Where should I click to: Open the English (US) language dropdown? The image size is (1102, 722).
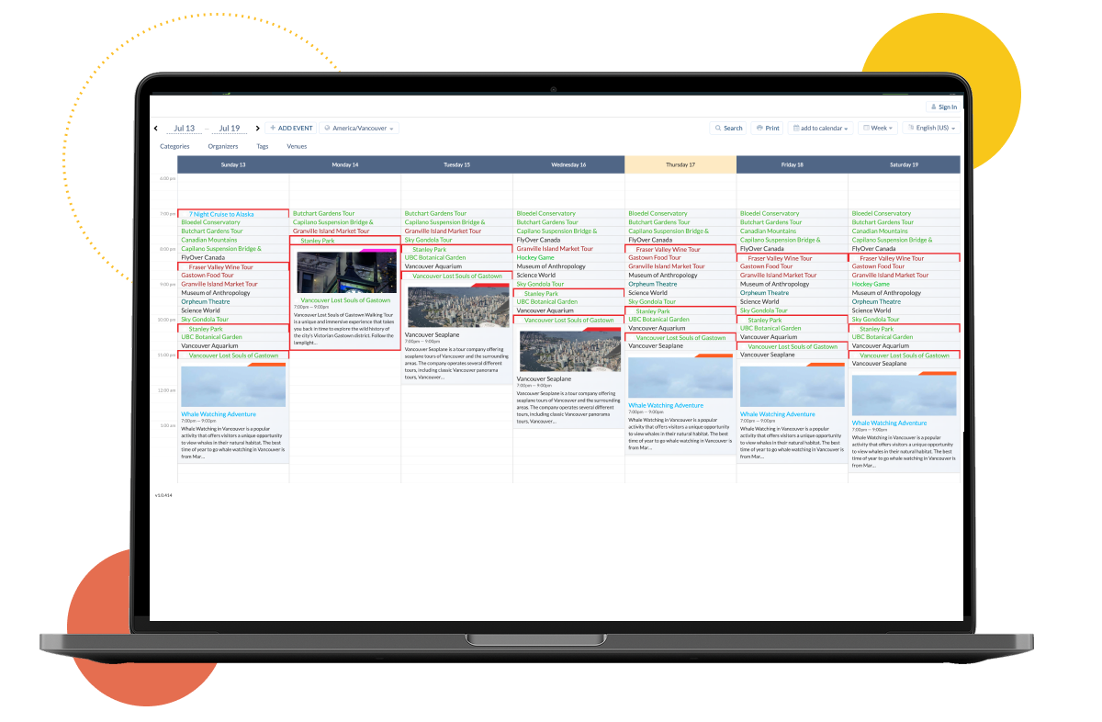click(931, 129)
